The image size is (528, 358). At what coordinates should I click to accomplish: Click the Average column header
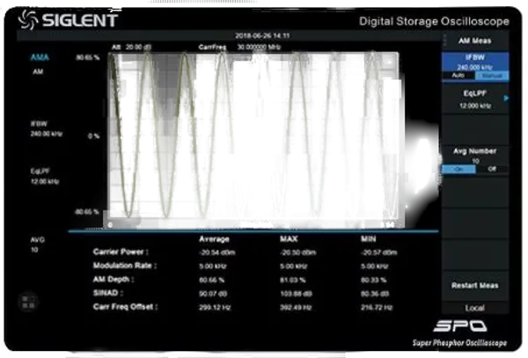coord(214,239)
